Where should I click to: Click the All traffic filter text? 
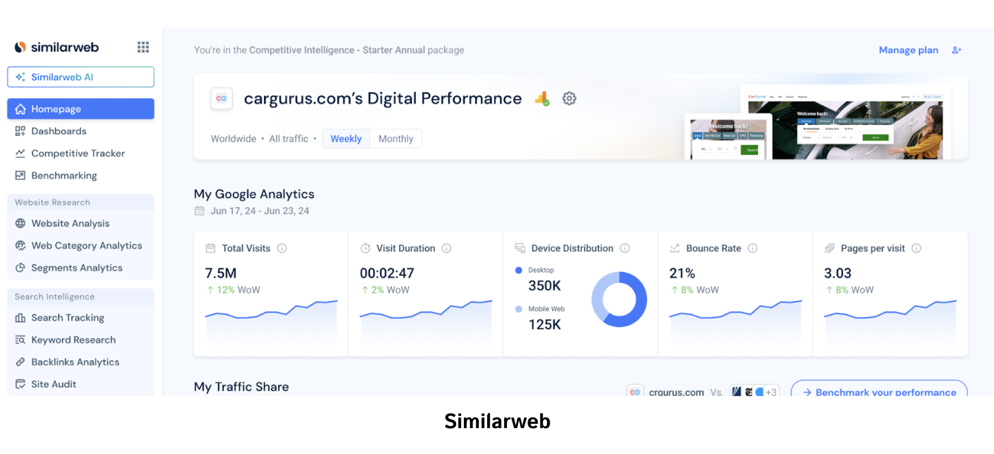(x=289, y=139)
